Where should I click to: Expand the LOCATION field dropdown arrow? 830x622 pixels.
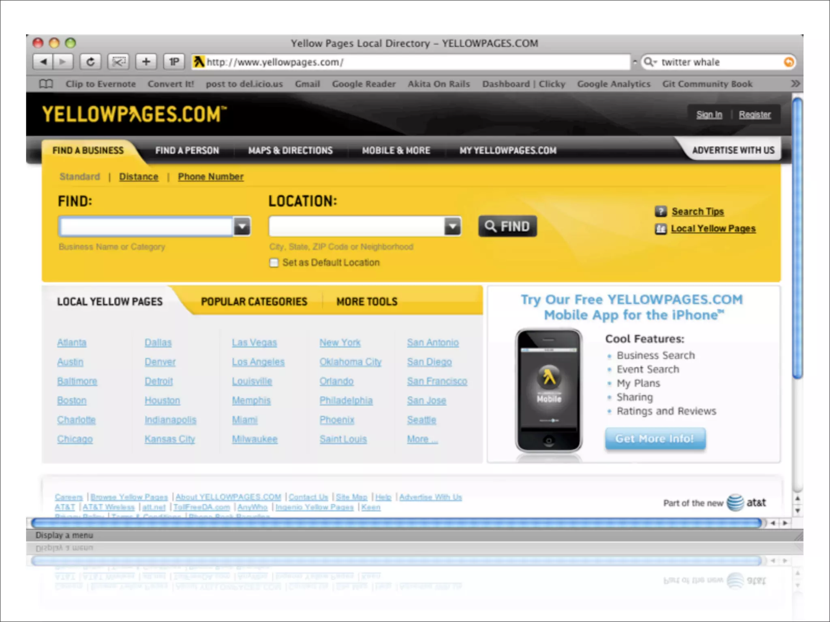[452, 226]
